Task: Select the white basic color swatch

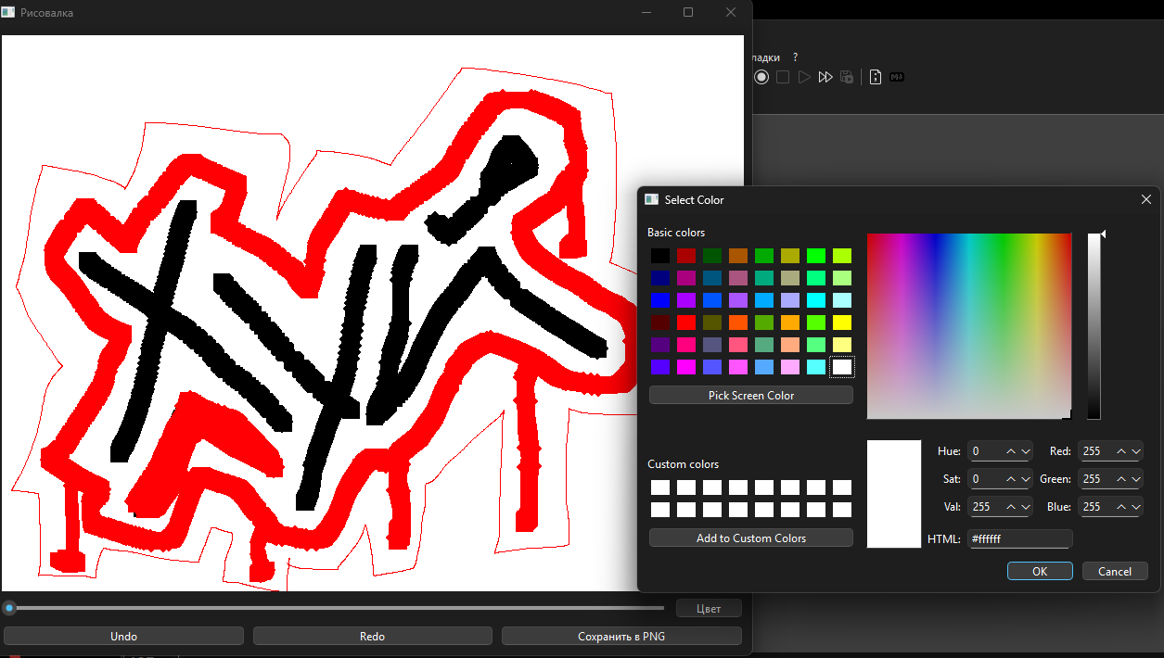Action: 841,367
